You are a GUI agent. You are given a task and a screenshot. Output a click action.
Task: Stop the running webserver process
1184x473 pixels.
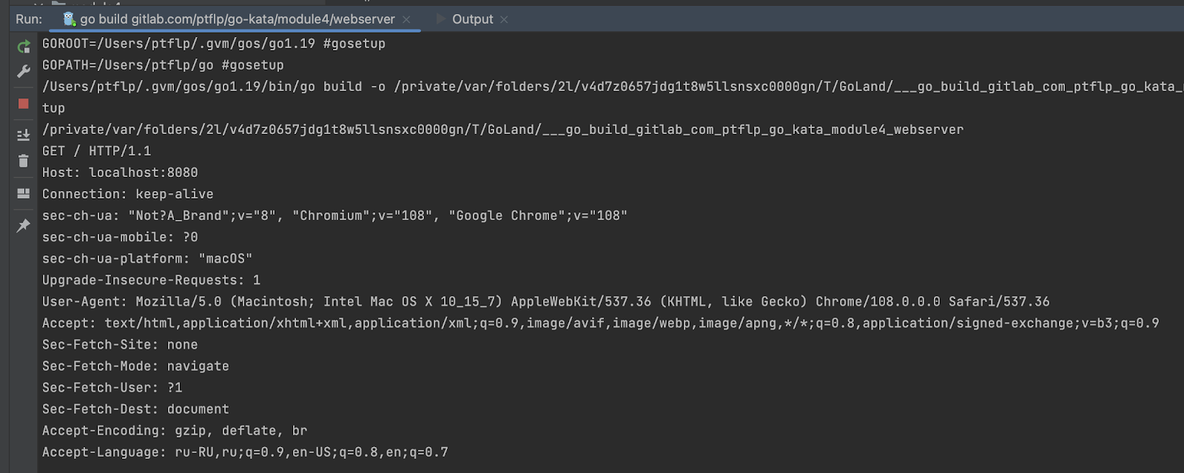click(x=24, y=104)
